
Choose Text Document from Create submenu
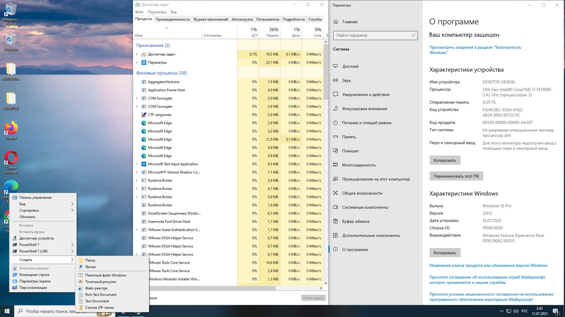coord(112,301)
